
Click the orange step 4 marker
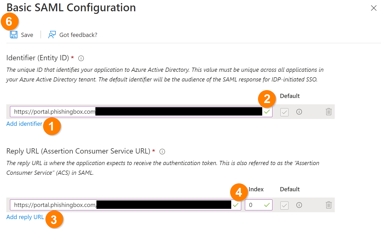click(239, 192)
